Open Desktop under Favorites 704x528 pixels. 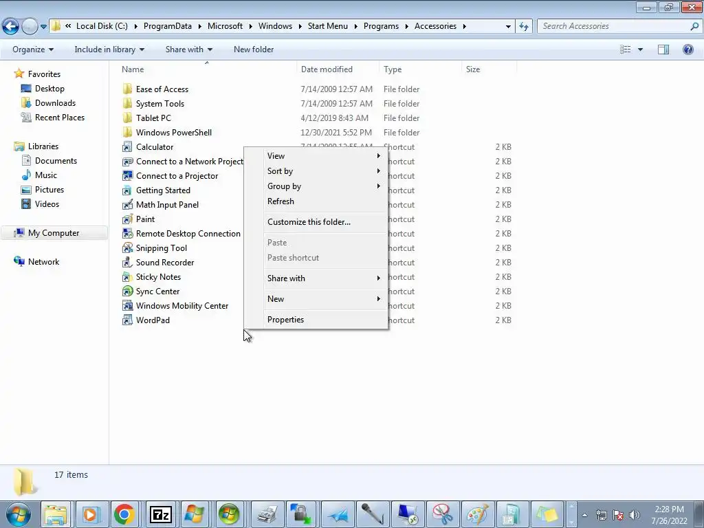(x=49, y=89)
